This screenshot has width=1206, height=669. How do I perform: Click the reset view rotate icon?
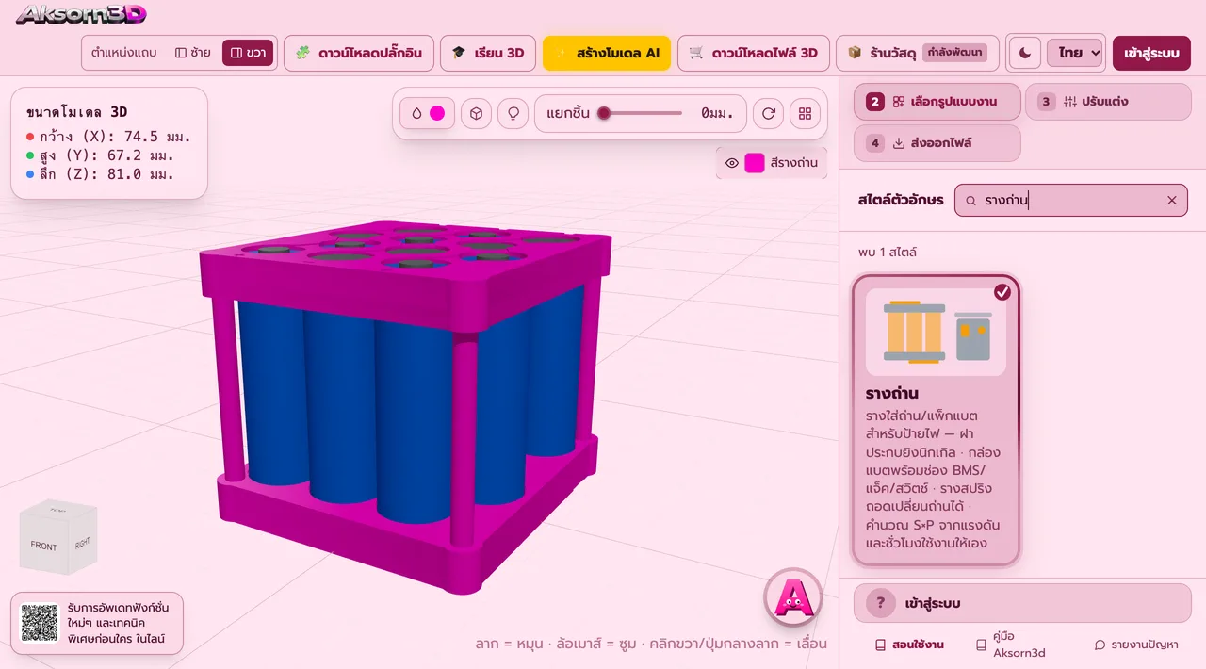coord(769,113)
